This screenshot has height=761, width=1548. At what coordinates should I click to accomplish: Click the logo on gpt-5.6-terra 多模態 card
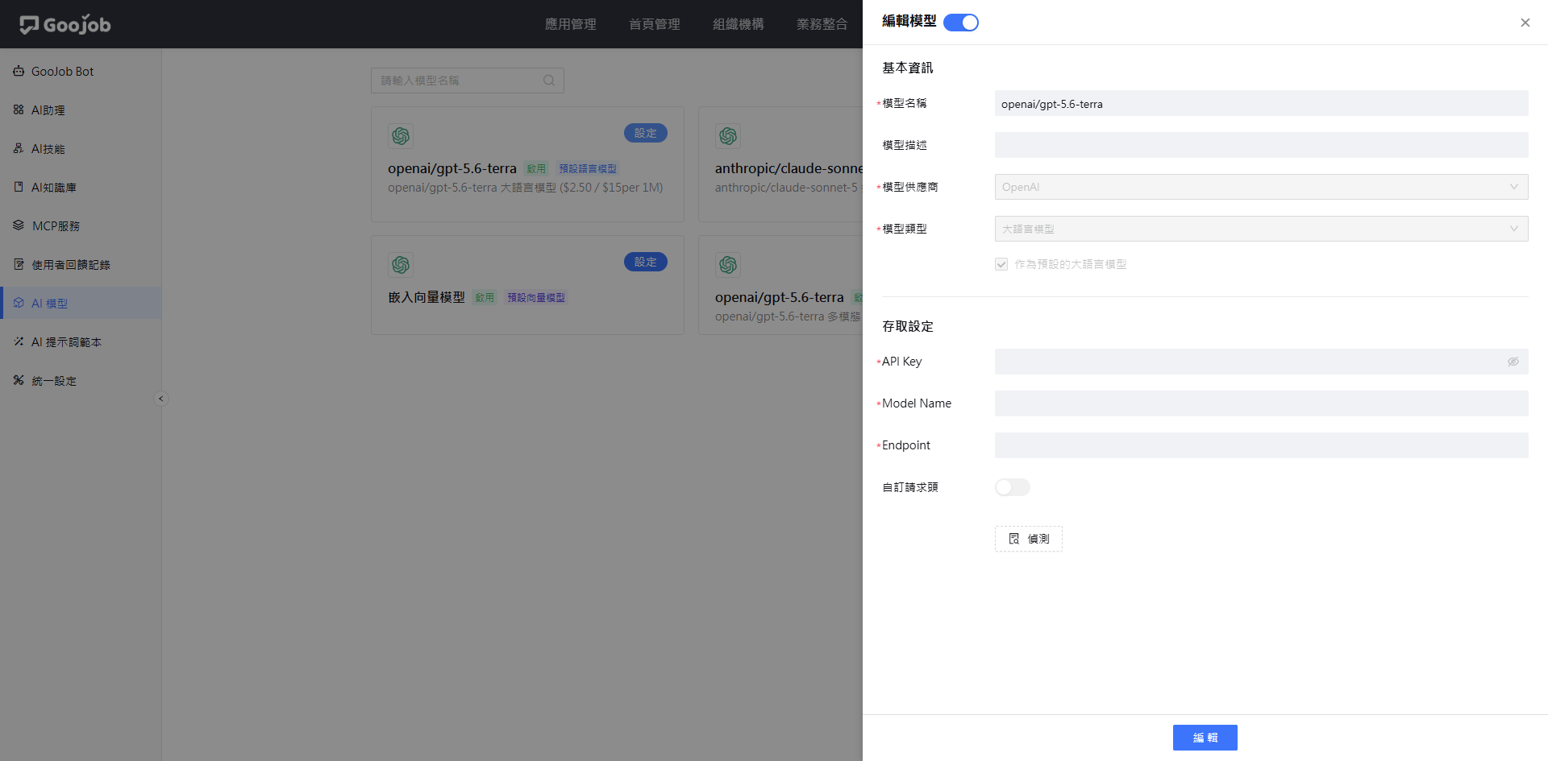[x=728, y=265]
